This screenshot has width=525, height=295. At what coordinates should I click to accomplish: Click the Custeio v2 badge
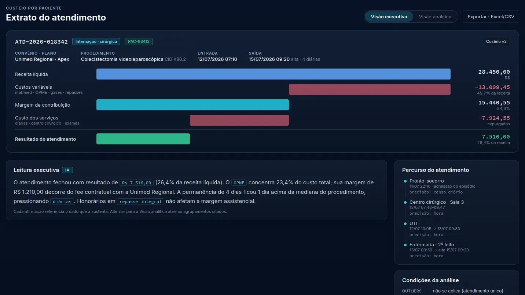pyautogui.click(x=496, y=41)
